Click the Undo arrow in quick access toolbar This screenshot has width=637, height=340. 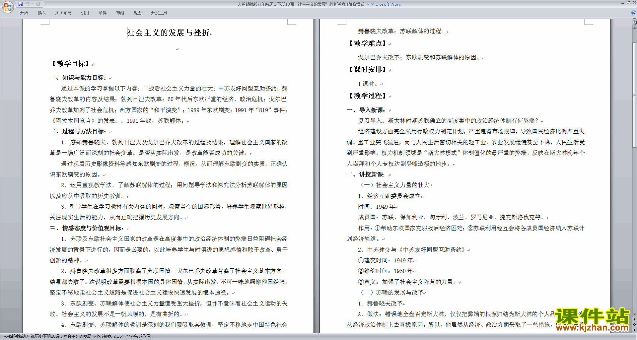coord(28,4)
